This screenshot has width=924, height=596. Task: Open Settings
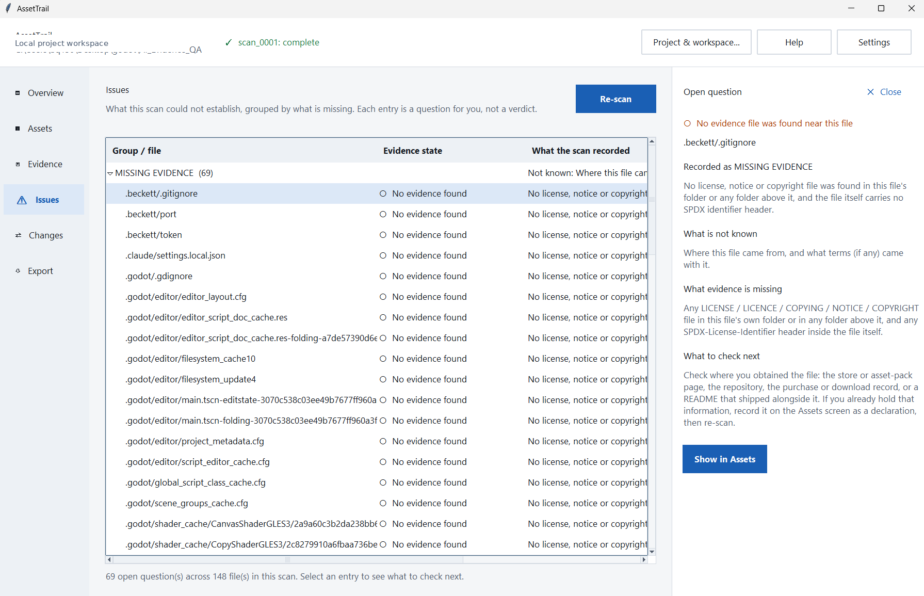[x=874, y=42]
